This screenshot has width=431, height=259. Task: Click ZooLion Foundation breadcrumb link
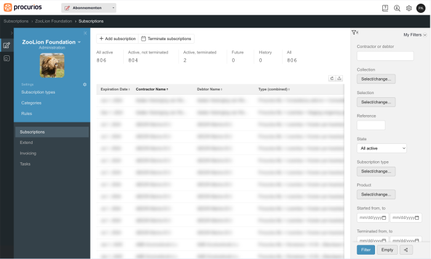[x=54, y=21]
